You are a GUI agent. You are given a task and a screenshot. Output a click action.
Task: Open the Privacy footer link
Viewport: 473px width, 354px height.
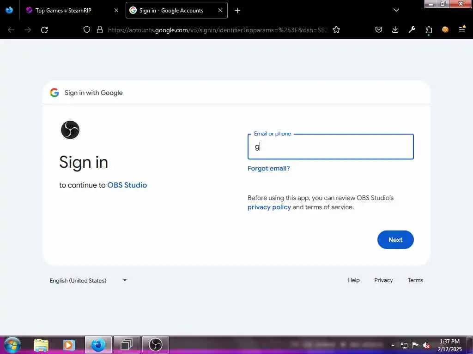click(383, 280)
